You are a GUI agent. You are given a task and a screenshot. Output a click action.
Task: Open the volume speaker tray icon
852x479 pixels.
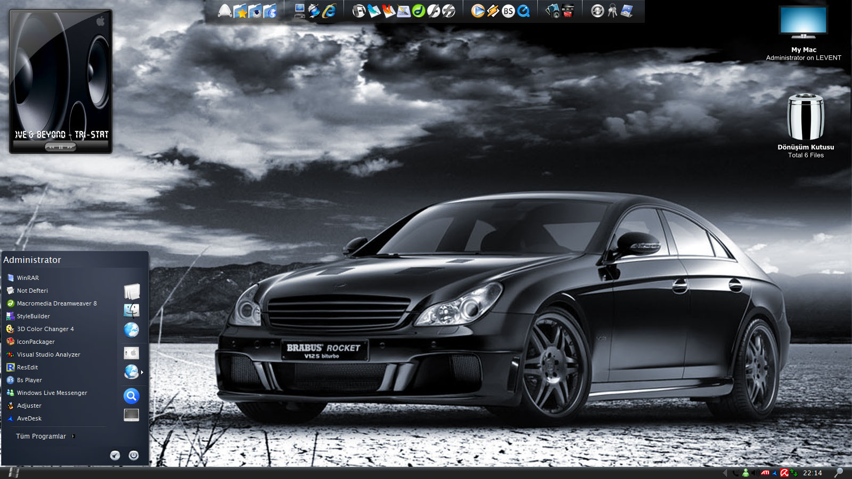click(756, 473)
